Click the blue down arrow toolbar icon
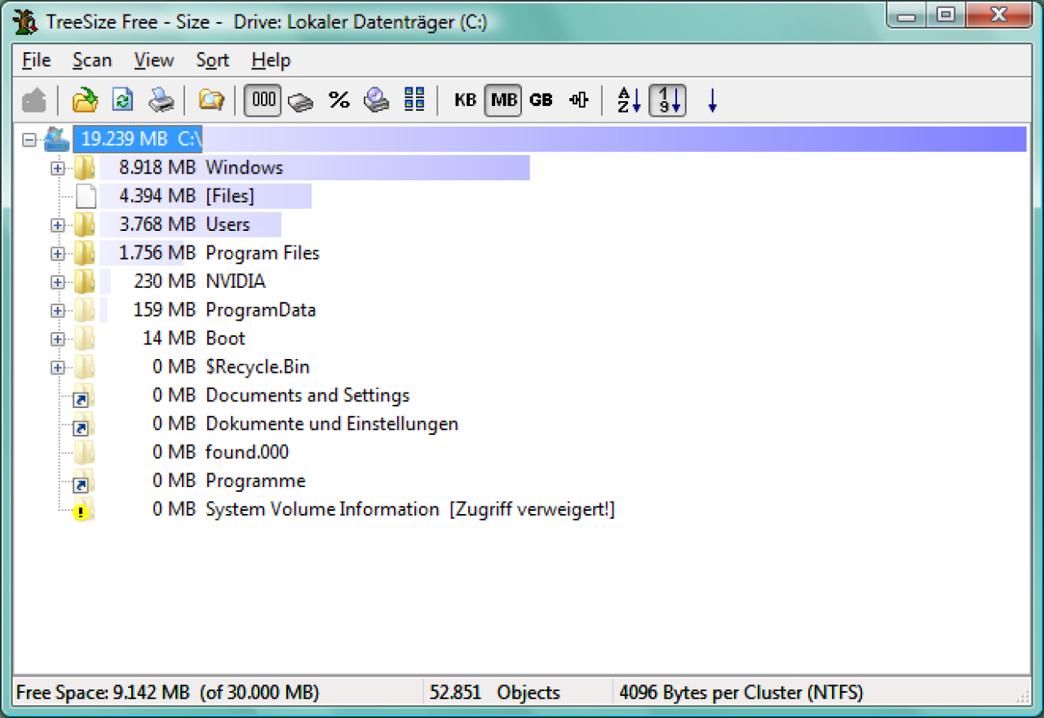This screenshot has height=718, width=1044. point(712,100)
